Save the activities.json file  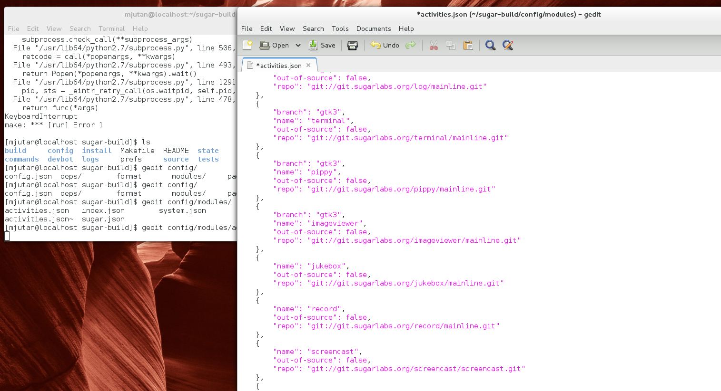(x=322, y=45)
